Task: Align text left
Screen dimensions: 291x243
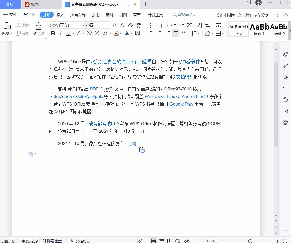Action: tap(152, 33)
